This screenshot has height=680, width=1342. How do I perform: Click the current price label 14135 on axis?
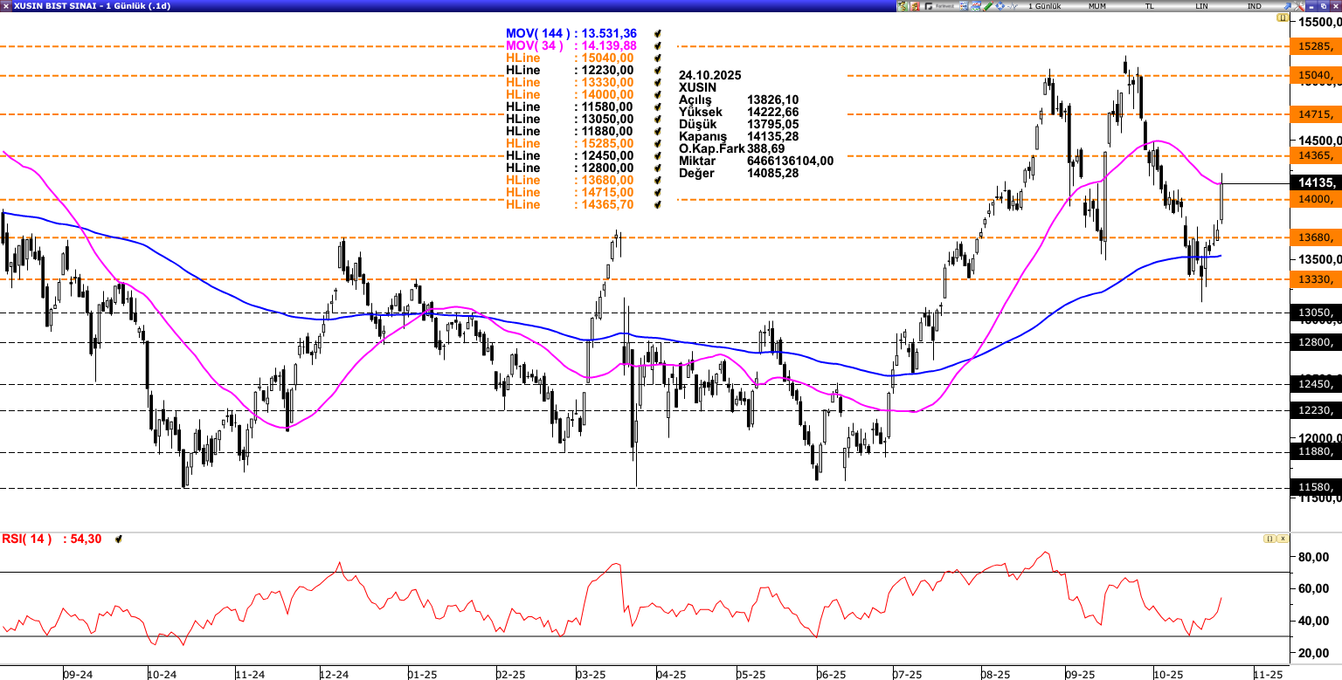click(x=1315, y=183)
